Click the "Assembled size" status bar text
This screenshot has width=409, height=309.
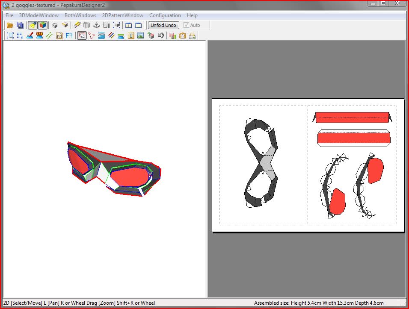click(x=319, y=303)
